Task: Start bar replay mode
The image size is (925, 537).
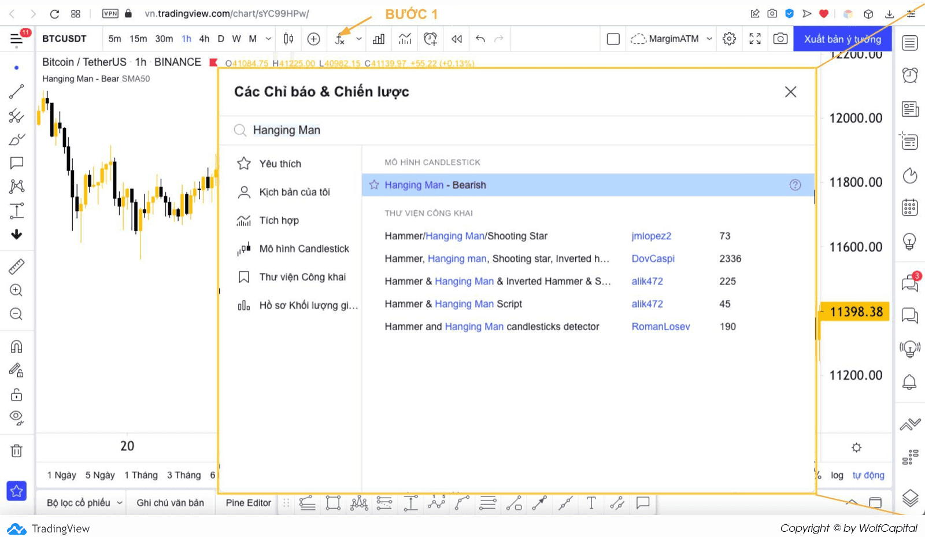Action: tap(457, 39)
